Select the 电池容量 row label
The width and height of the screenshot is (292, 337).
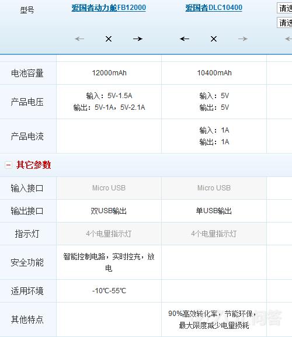[x=27, y=73]
